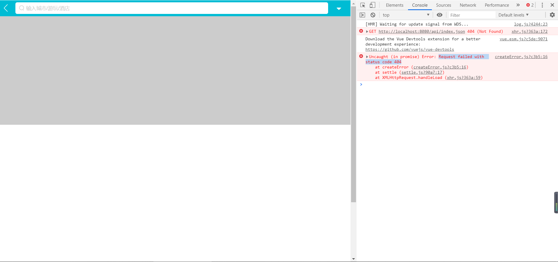Open console settings gear icon
Image resolution: width=558 pixels, height=262 pixels.
[552, 15]
